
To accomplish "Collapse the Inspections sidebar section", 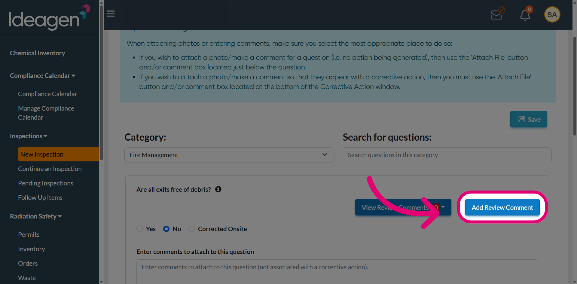I will 29,136.
